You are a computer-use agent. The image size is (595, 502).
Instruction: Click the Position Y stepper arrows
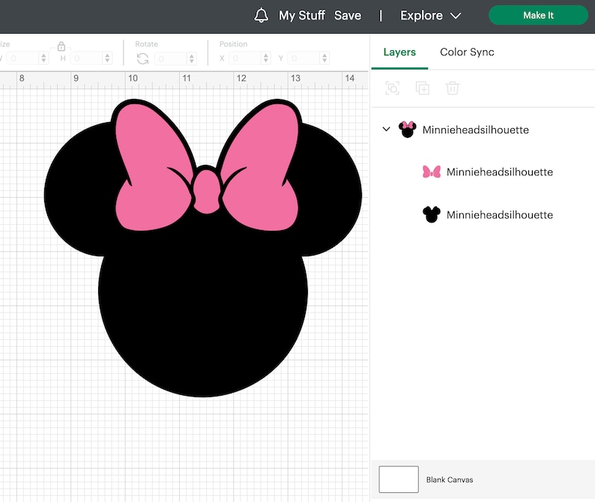click(x=324, y=58)
